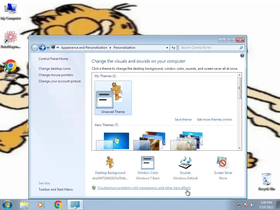Select the third Aero theme with cartoon characters
Viewport: 280px width, 210px height.
click(186, 141)
